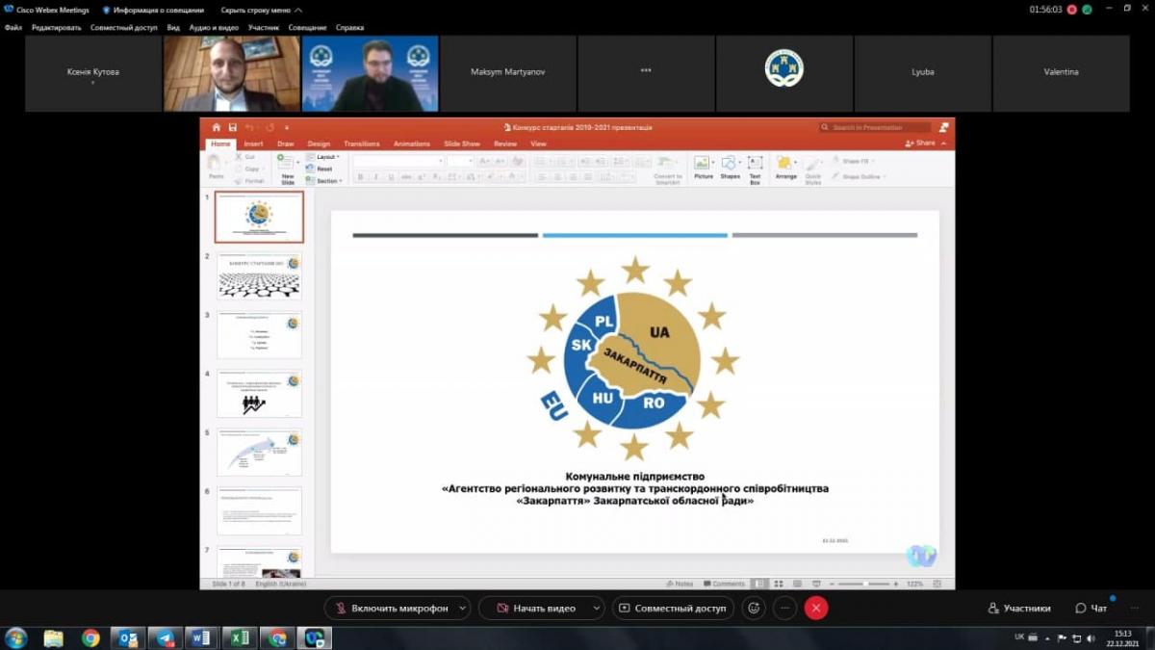The image size is (1155, 650).
Task: Open Outlook from the taskbar
Action: (127, 637)
